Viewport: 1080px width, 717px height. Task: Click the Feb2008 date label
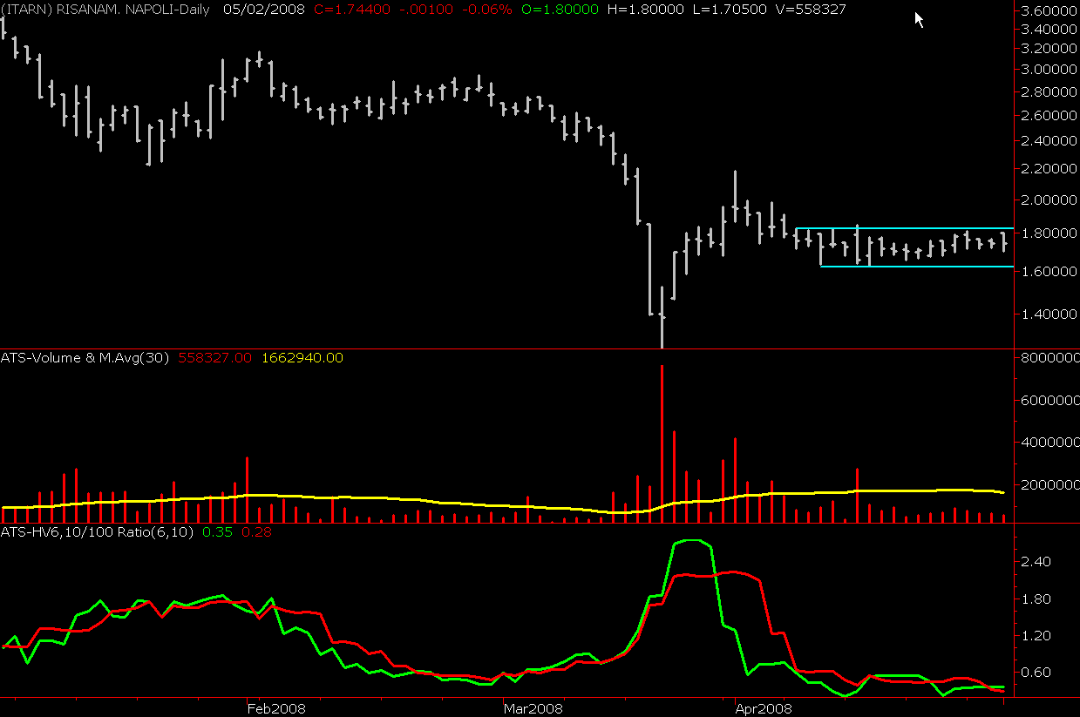click(x=276, y=708)
